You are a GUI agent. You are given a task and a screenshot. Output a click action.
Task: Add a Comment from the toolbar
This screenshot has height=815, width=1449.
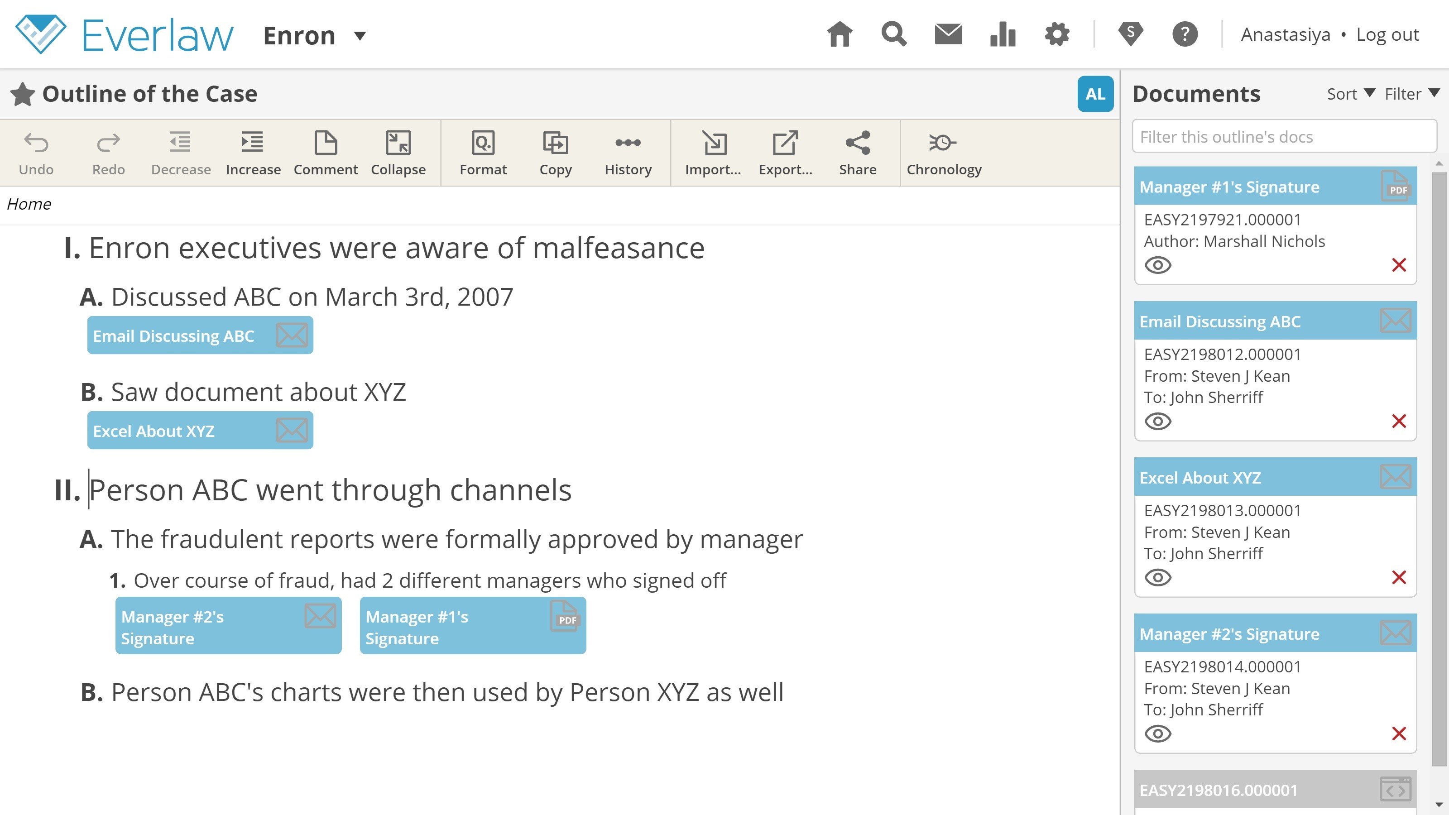(x=326, y=153)
